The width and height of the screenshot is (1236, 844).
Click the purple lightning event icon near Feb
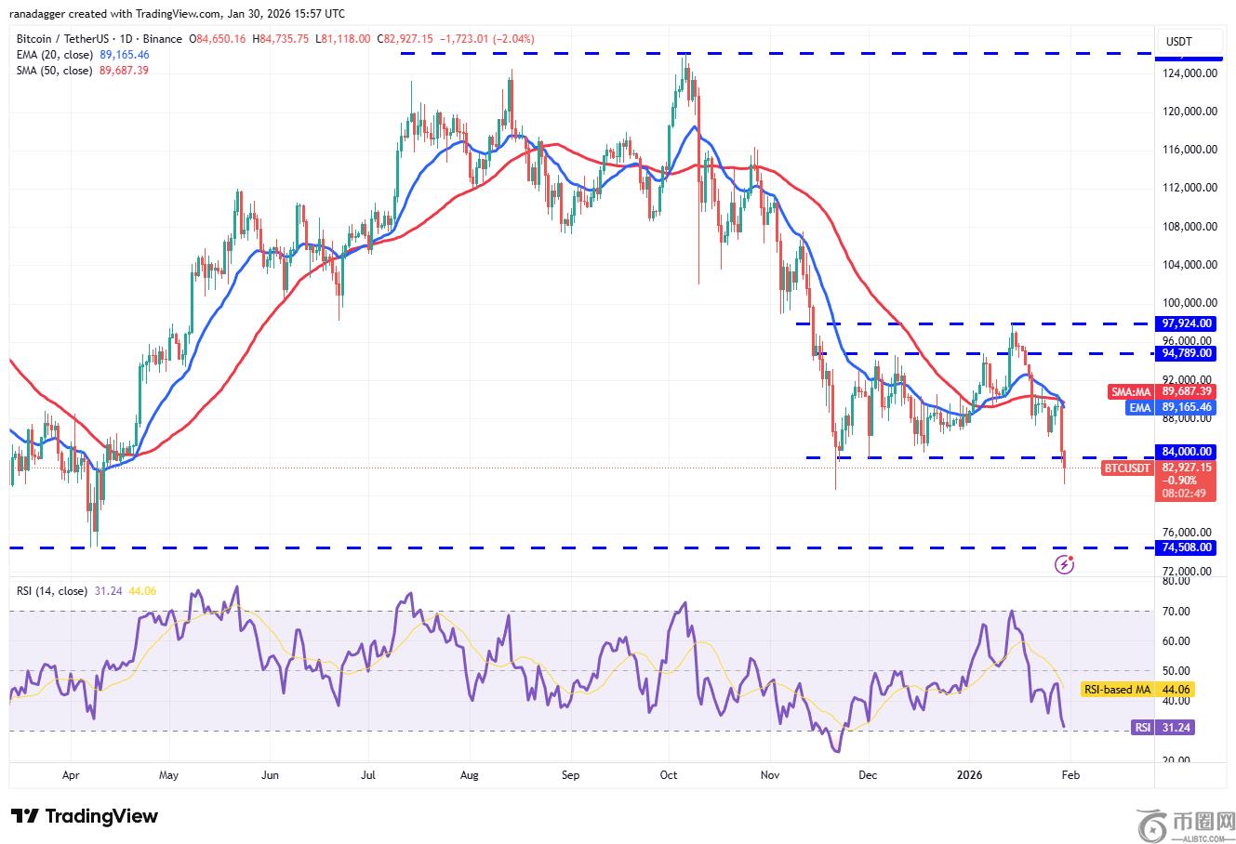click(x=1065, y=564)
